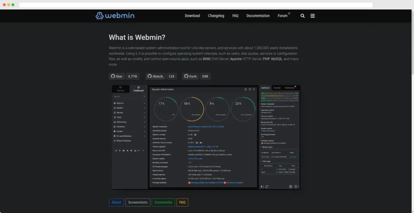Open the Changelog nav item
Screen dimensions: 414x213
(216, 16)
